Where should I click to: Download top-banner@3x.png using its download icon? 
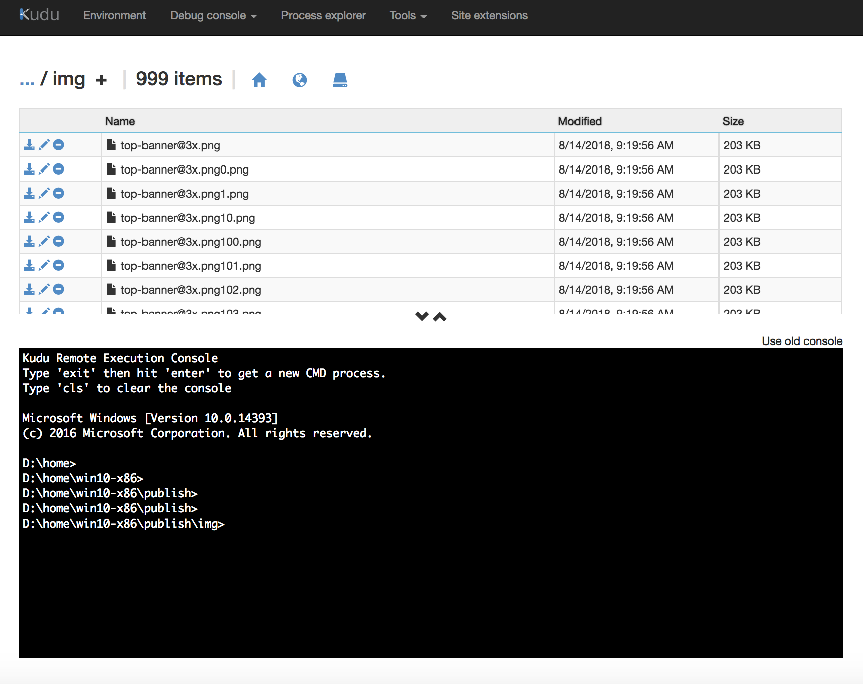29,145
